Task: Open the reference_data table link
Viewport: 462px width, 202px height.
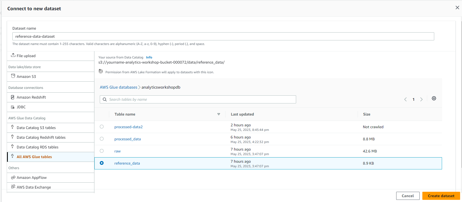Action: click(x=127, y=163)
